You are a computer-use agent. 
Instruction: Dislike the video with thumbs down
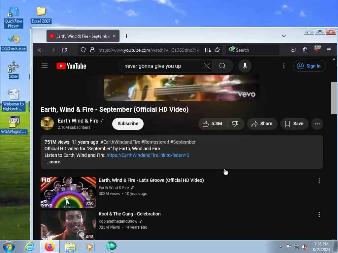[235, 124]
